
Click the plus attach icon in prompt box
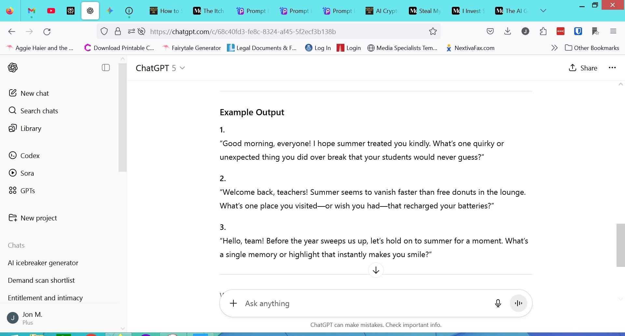pyautogui.click(x=233, y=303)
